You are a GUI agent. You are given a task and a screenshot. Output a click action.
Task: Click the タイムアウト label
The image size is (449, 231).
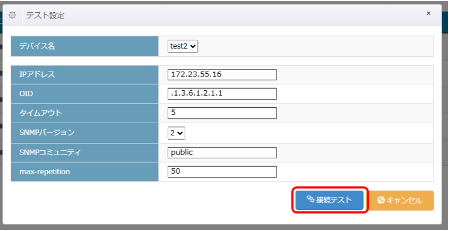click(40, 113)
